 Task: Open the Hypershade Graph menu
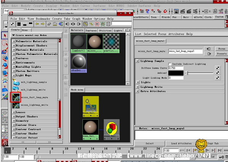(x=76, y=19)
